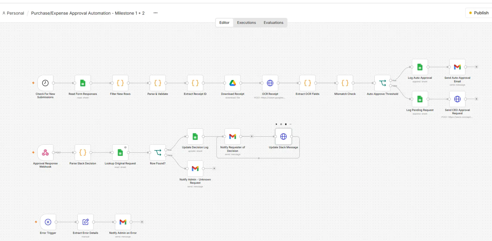492x241 pixels.
Task: Open the workflow actions ellipsis menu
Action: (x=156, y=13)
